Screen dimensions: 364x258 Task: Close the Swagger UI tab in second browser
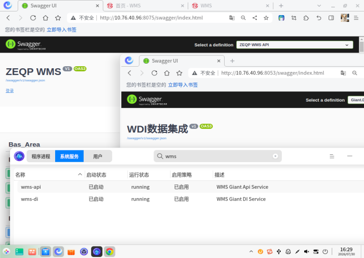[x=219, y=61]
